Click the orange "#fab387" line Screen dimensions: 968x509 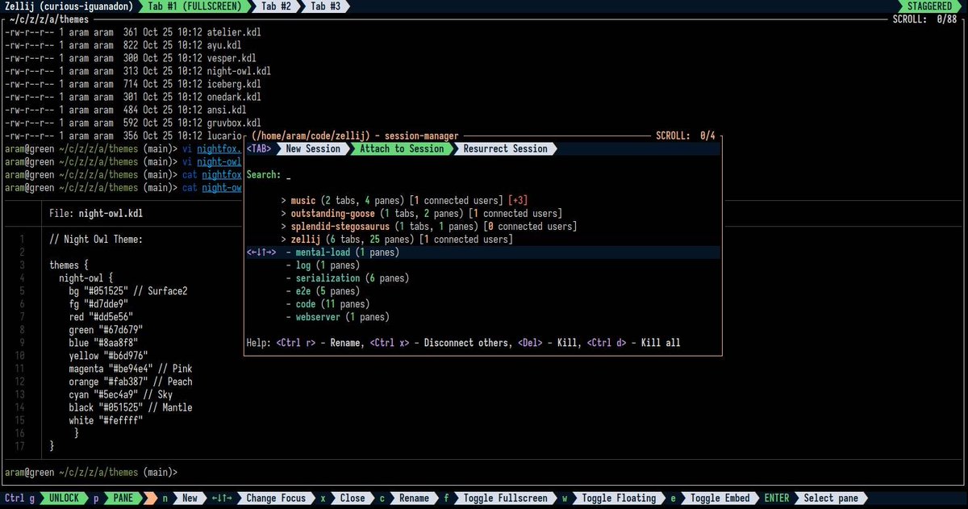click(131, 382)
